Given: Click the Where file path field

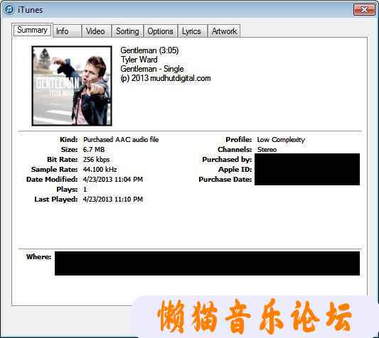Looking at the screenshot, I should 207,263.
